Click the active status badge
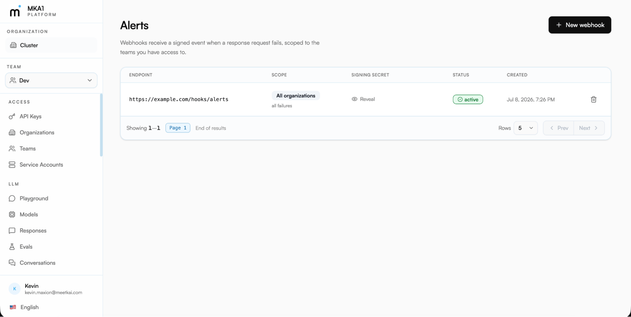 coord(468,99)
